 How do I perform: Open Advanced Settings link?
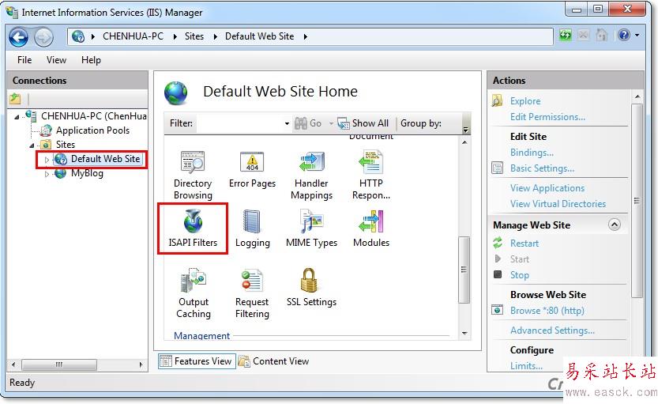(552, 330)
